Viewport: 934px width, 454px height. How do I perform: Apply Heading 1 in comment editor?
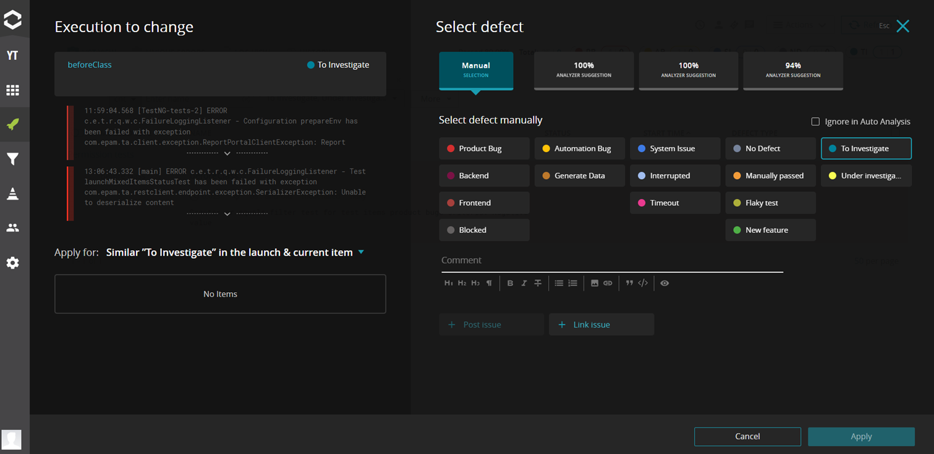[448, 283]
